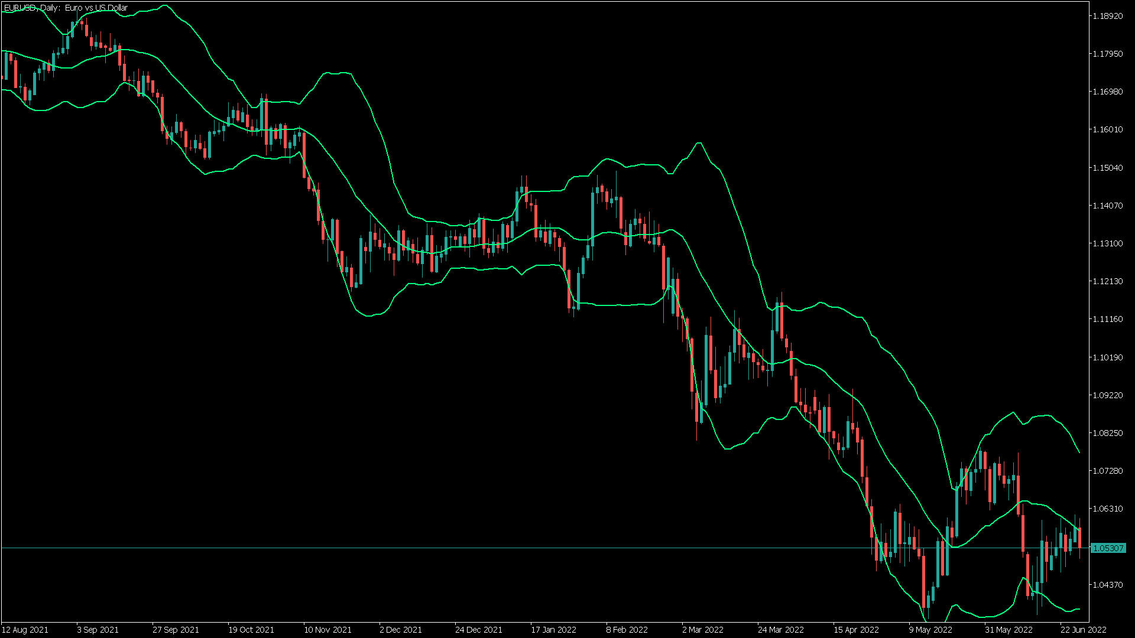The image size is (1135, 638).
Task: Click price level 1.13100 on scale
Action: coord(1108,243)
